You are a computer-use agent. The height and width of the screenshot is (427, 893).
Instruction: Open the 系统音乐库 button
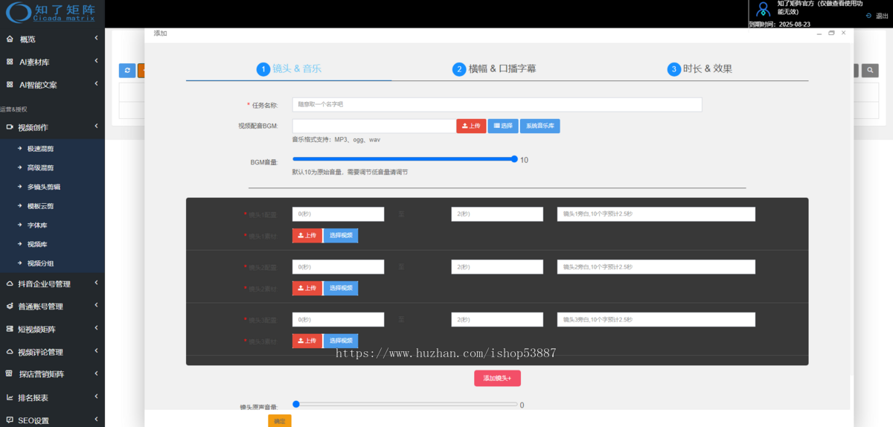540,126
